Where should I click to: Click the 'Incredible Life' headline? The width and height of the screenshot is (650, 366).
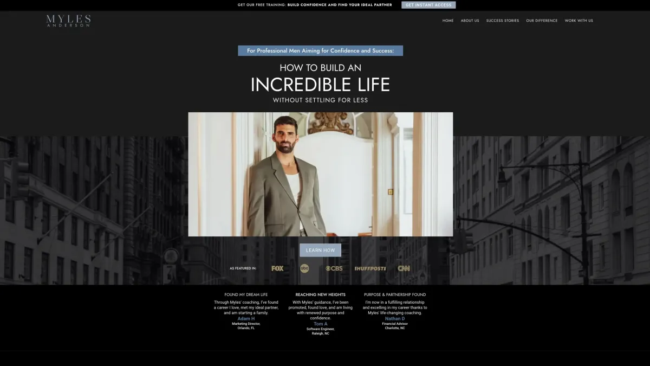(320, 85)
